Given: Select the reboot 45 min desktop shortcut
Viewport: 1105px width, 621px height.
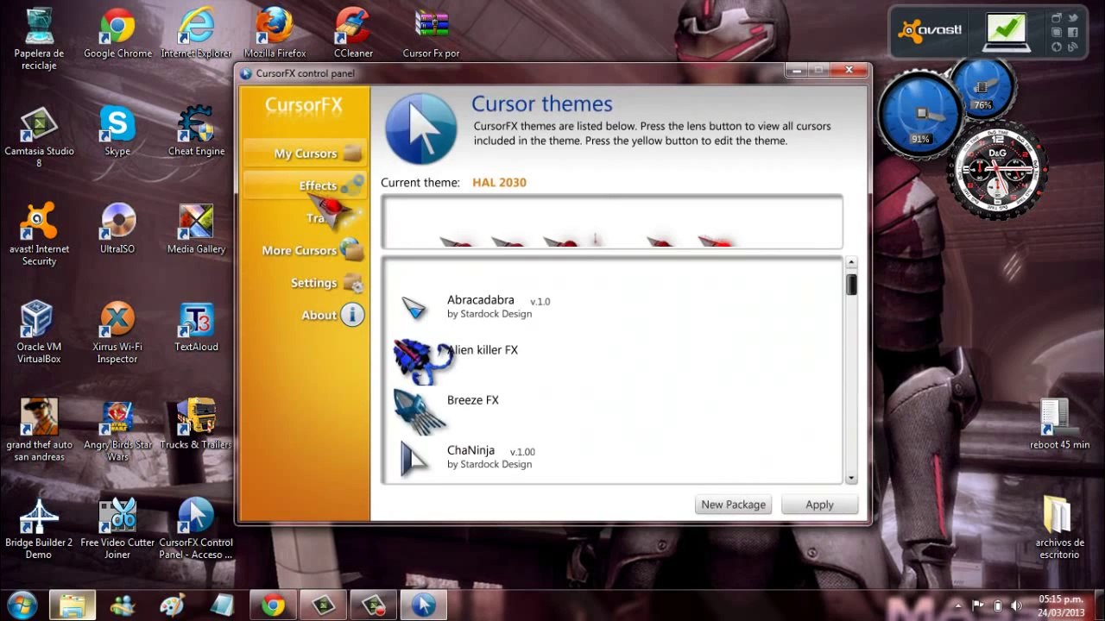Looking at the screenshot, I should click(1059, 425).
